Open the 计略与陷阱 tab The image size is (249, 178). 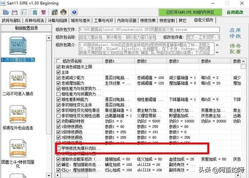58,21
